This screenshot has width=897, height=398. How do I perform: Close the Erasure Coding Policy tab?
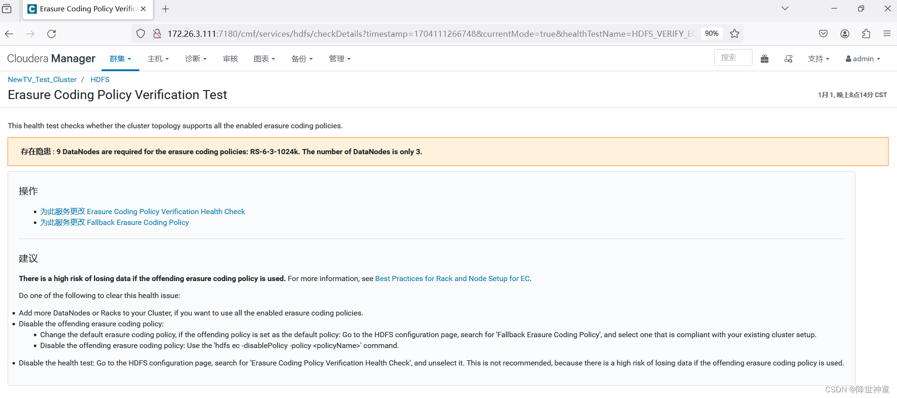coord(144,8)
